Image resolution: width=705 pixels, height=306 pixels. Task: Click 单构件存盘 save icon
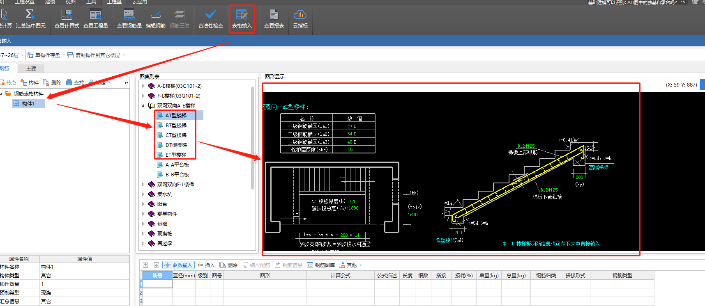coord(30,55)
